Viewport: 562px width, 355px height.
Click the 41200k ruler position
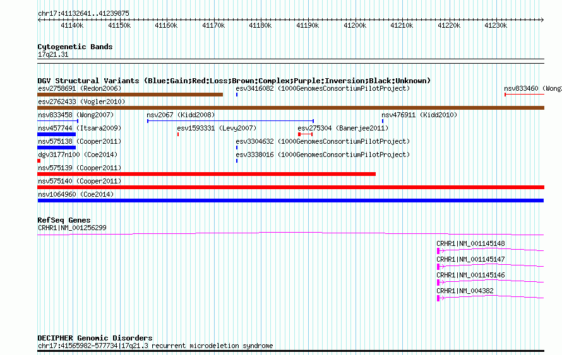point(355,25)
